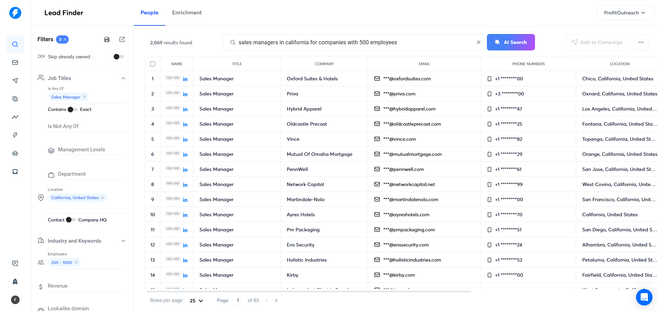Open the chat support bubble
Viewport: 658px width, 312px height.
pos(644,297)
